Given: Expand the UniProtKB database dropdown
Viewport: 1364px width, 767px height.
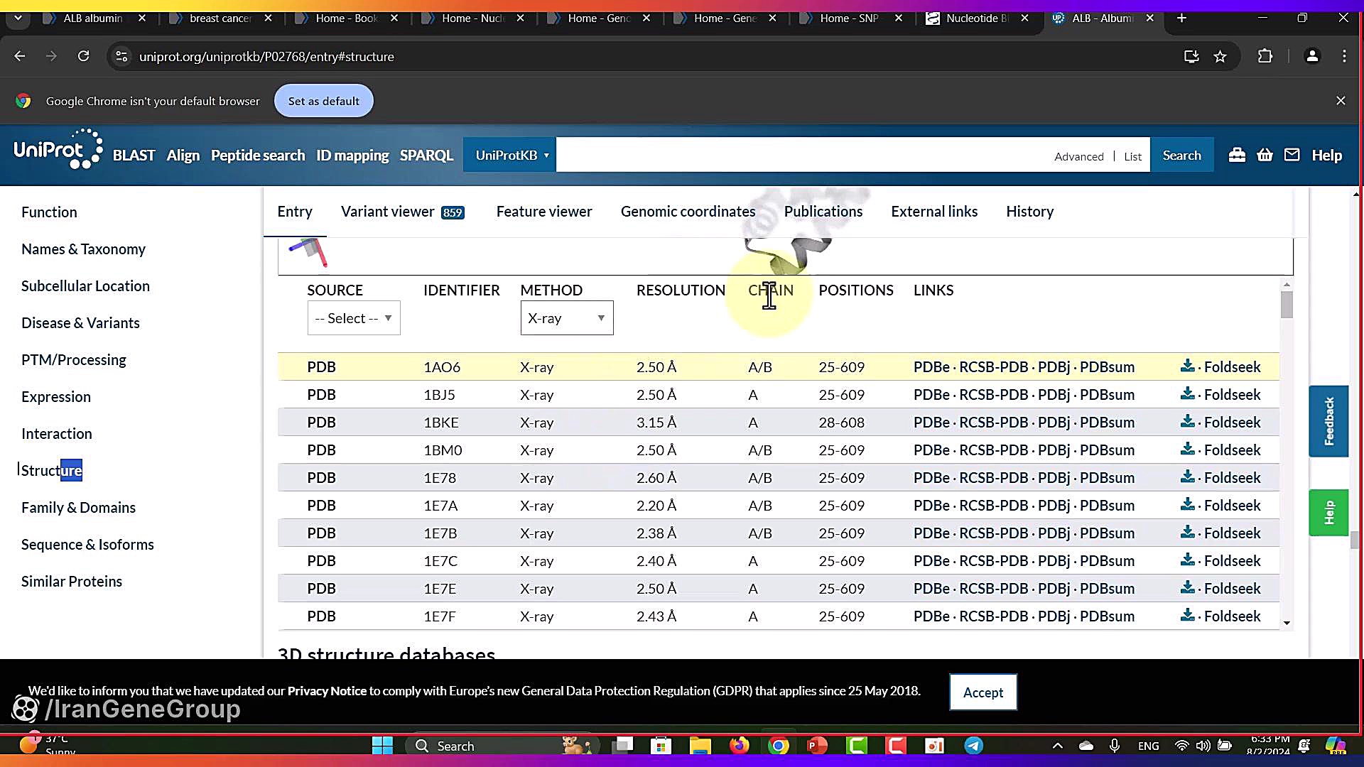Looking at the screenshot, I should tap(510, 155).
